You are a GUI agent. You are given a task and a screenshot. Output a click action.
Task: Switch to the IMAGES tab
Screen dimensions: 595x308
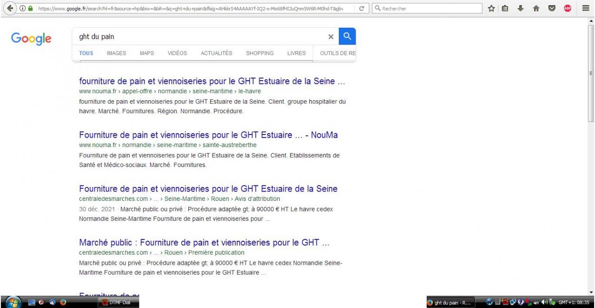116,53
